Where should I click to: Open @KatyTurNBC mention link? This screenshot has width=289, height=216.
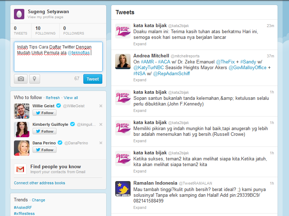coord(148,68)
